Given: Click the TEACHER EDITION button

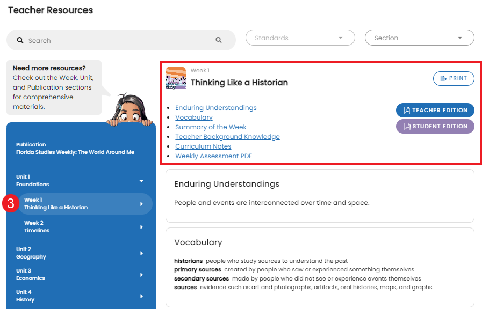Looking at the screenshot, I should click(x=435, y=110).
